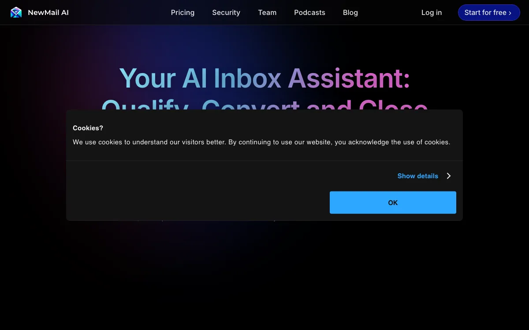Go to the Security page
The width and height of the screenshot is (529, 330).
tap(226, 12)
